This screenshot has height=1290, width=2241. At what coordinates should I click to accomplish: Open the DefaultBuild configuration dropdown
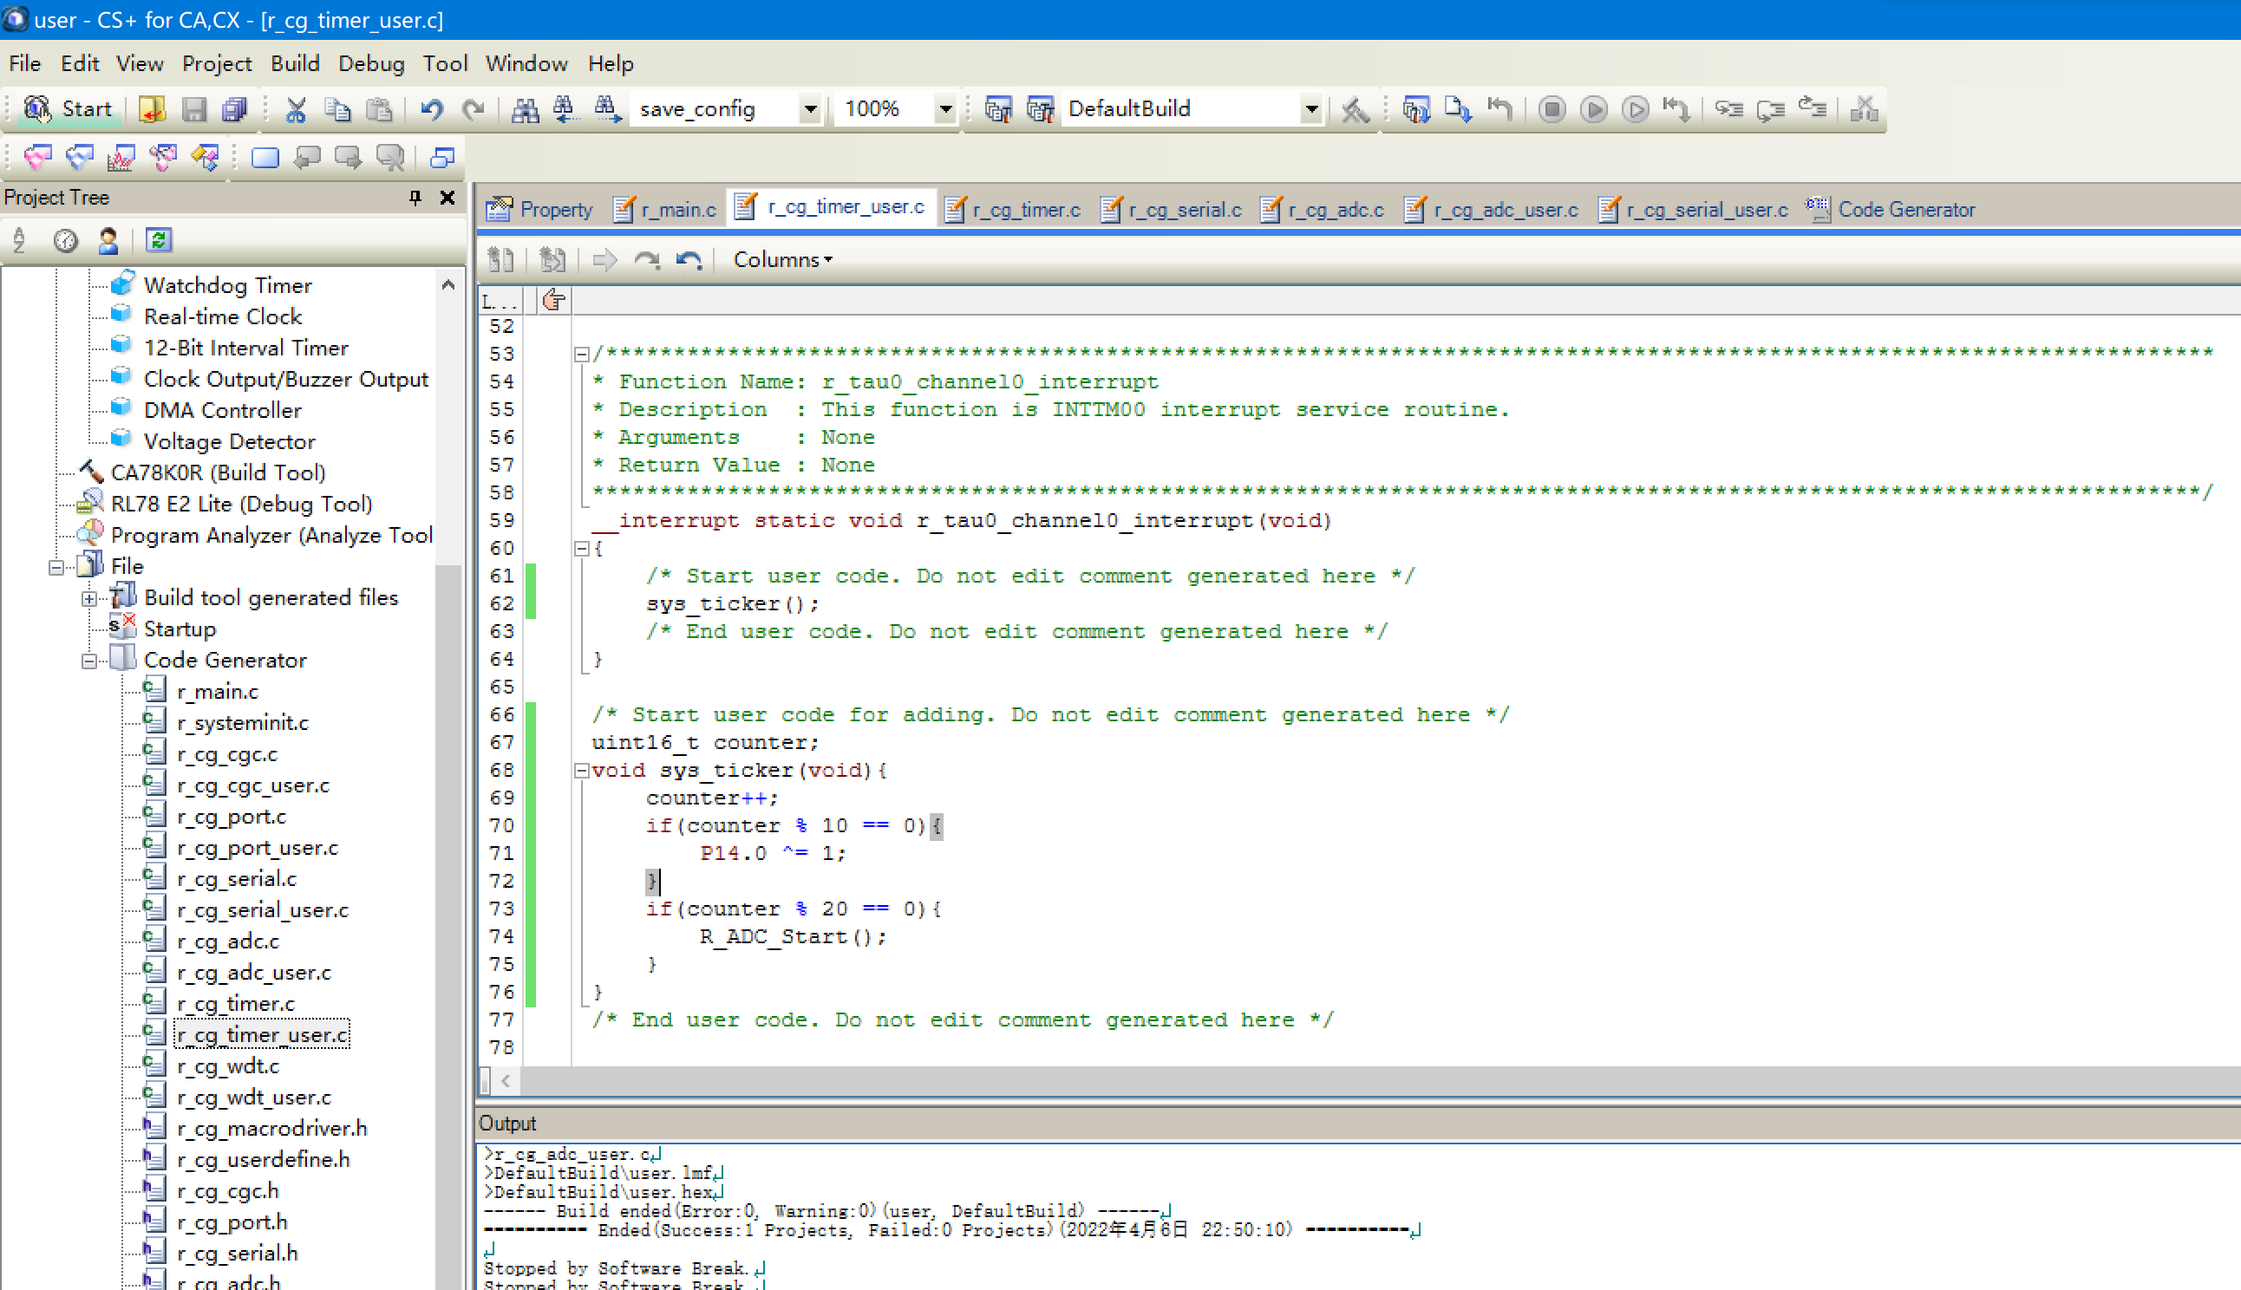[x=1310, y=109]
